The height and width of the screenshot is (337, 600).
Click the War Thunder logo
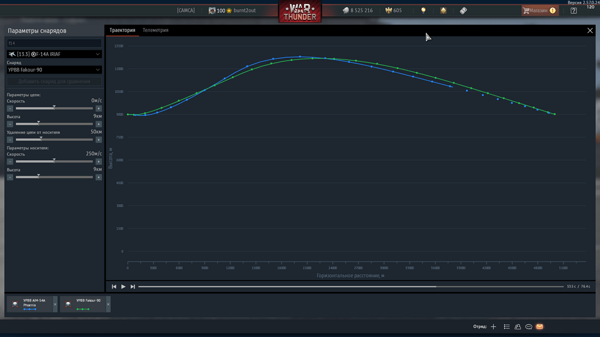300,11
